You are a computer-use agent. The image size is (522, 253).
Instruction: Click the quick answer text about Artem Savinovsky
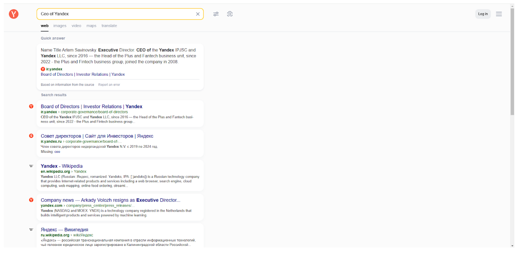pos(119,56)
